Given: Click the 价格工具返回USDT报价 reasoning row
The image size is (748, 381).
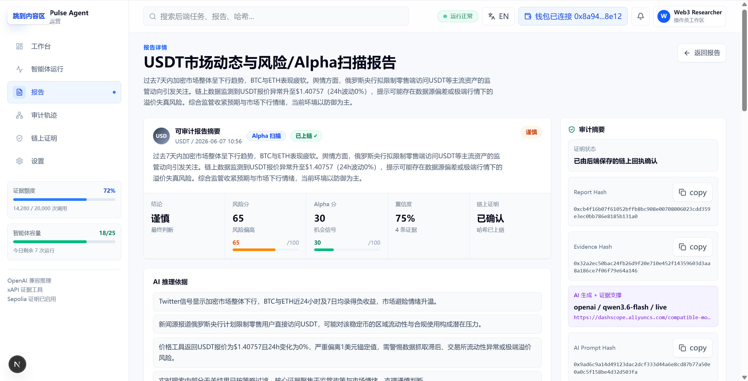Looking at the screenshot, I should pos(347,352).
